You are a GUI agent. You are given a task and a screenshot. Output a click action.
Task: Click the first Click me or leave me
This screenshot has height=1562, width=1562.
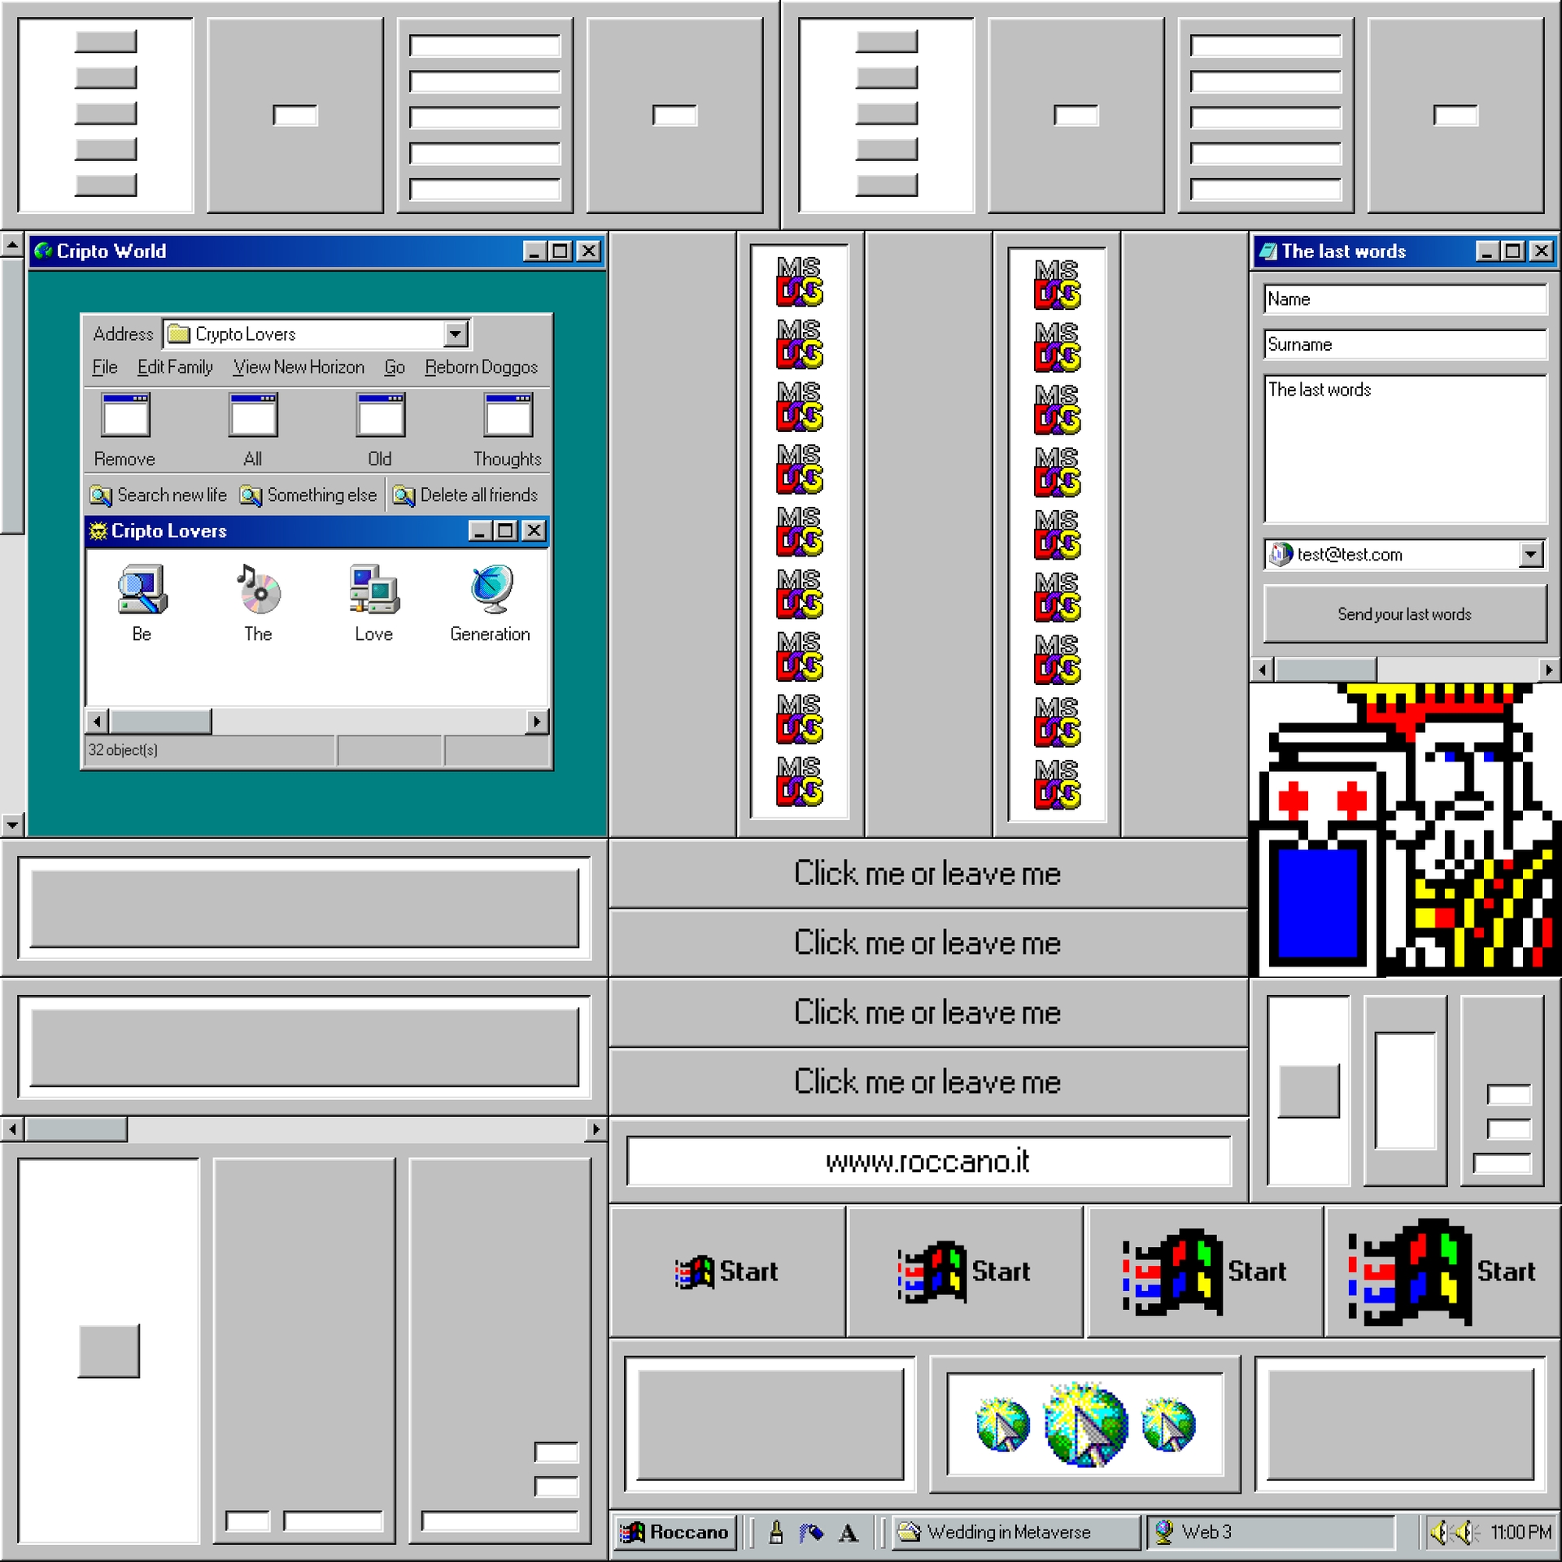tap(927, 874)
